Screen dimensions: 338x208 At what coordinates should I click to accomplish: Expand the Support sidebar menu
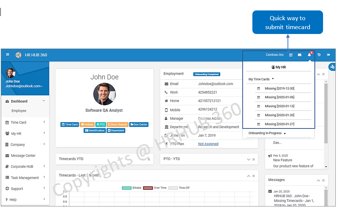[25, 189]
